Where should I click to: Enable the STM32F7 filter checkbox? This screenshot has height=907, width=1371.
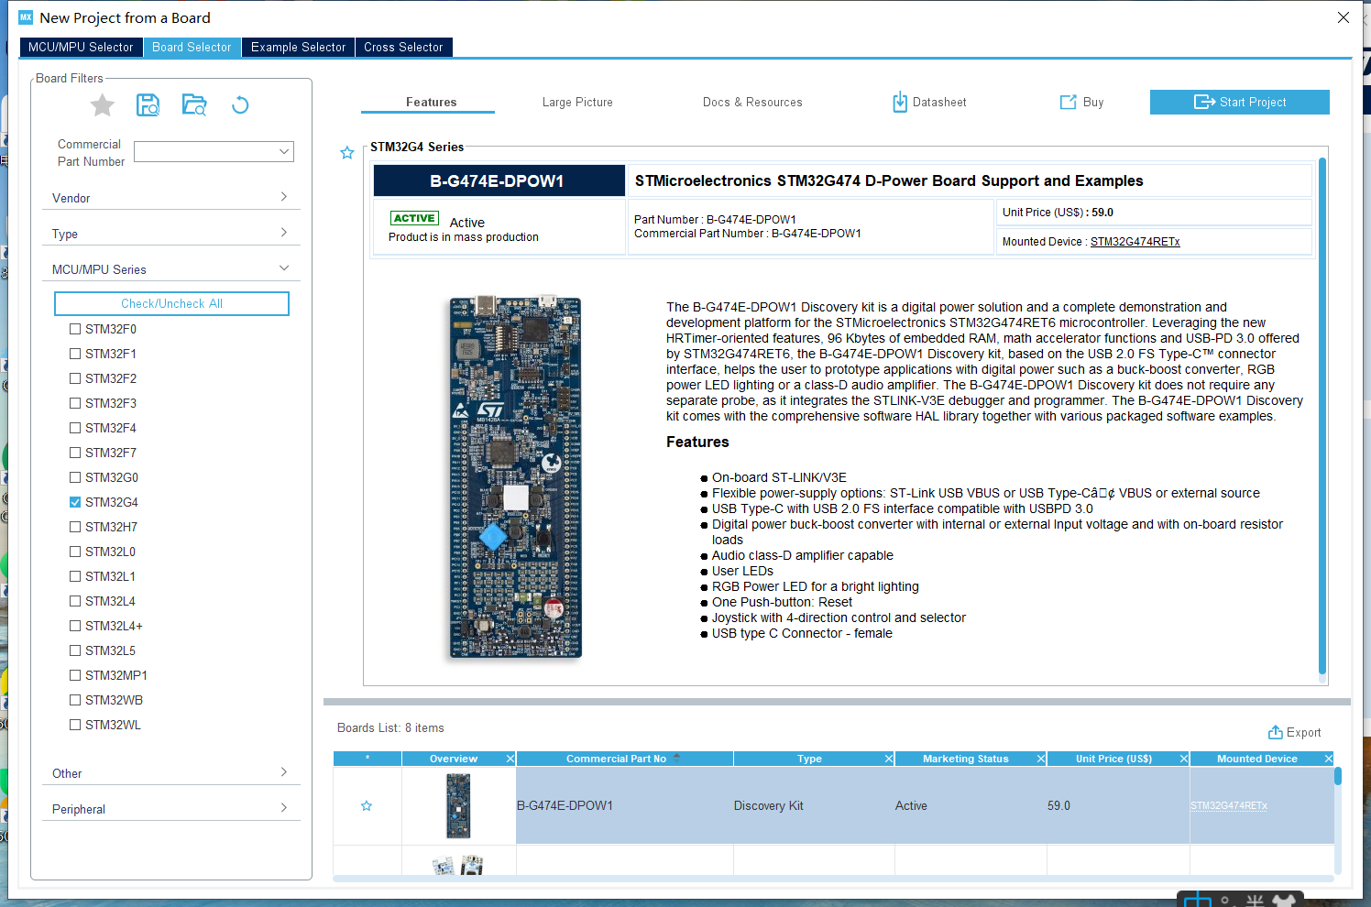75,453
